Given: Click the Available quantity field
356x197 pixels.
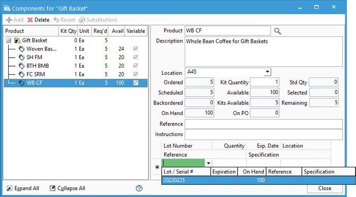Looking at the screenshot, I should pos(264,92).
